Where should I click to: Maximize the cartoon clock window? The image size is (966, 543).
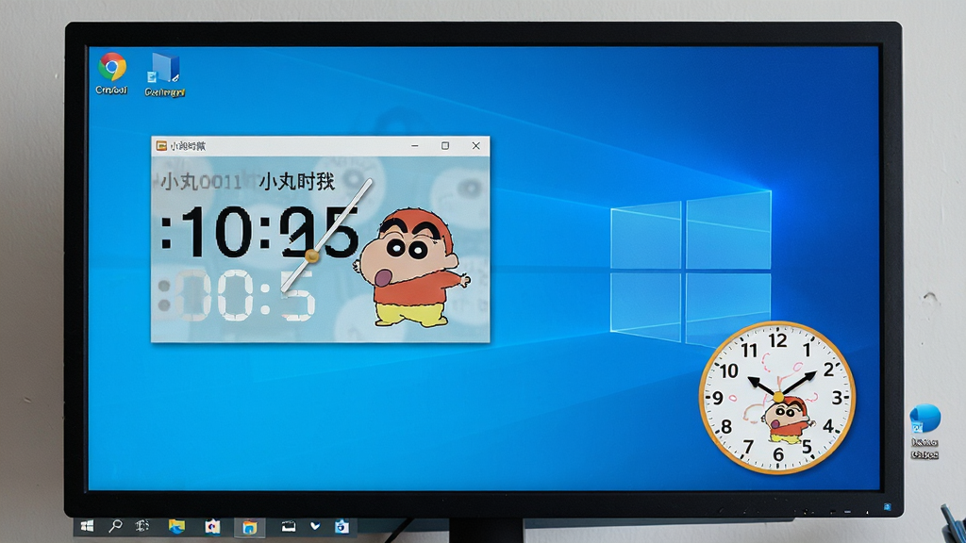pos(445,146)
